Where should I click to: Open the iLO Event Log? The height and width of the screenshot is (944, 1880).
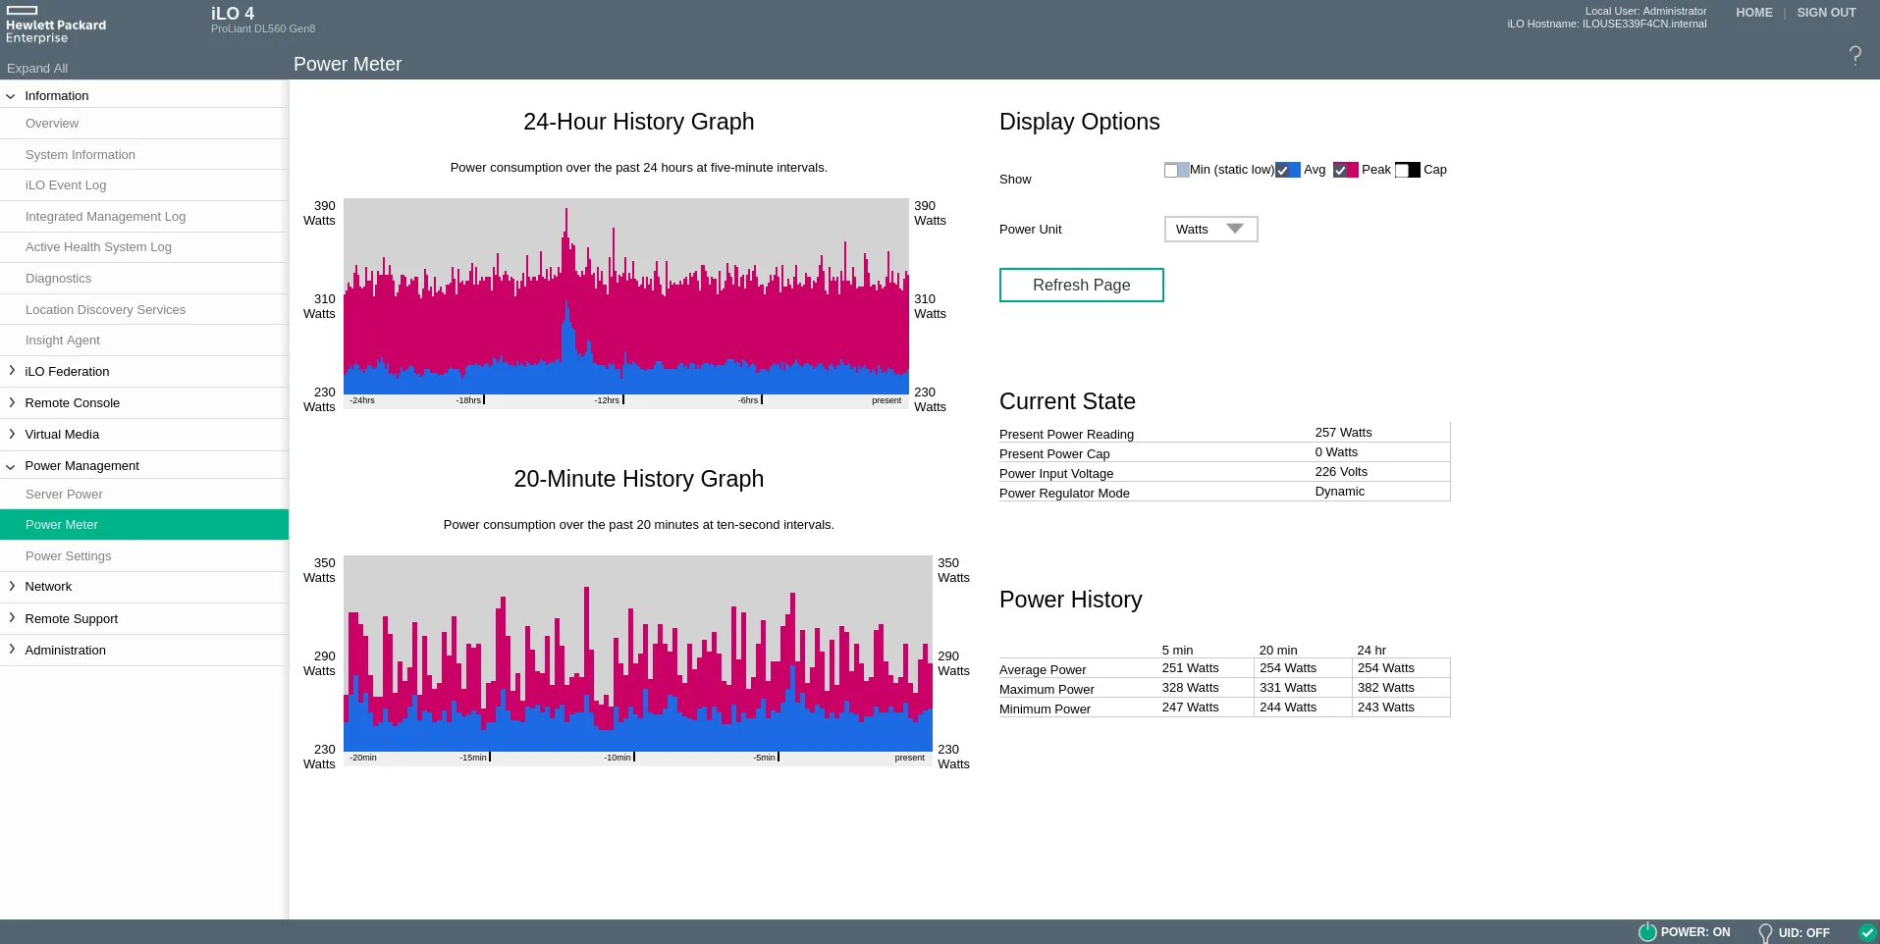[144, 185]
